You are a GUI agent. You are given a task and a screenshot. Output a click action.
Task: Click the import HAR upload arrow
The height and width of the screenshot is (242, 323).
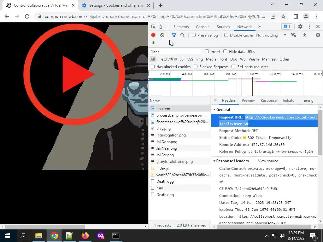[x=305, y=35]
